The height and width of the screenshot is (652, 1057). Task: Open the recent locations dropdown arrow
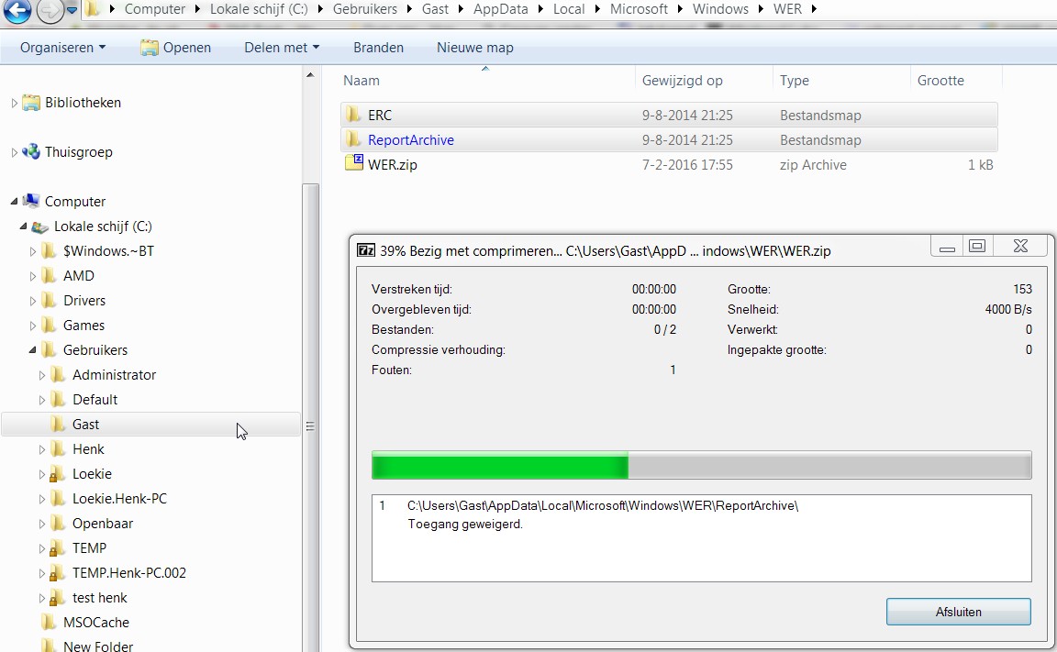[72, 9]
